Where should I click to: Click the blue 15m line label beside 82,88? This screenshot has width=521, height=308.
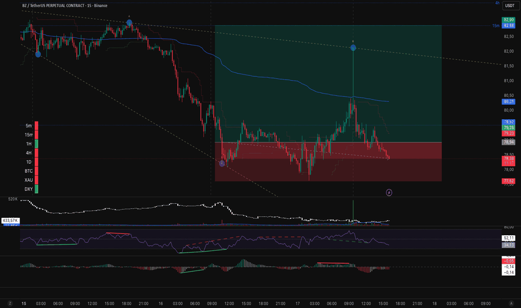(496, 26)
